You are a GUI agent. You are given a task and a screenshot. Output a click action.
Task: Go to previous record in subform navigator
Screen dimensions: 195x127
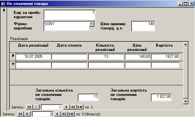tap(36, 107)
